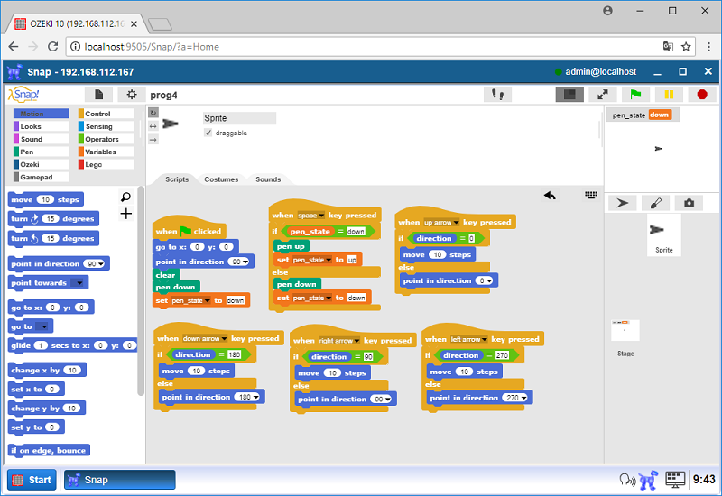The image size is (722, 496).
Task: Open the project file menu icon
Action: tap(98, 95)
